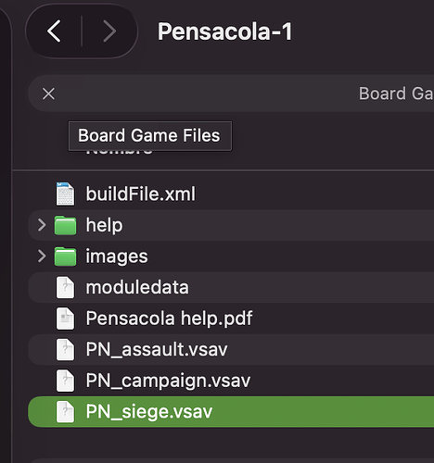The image size is (434, 463).
Task: Expand the help folder disclosure chevron
Action: [42, 225]
